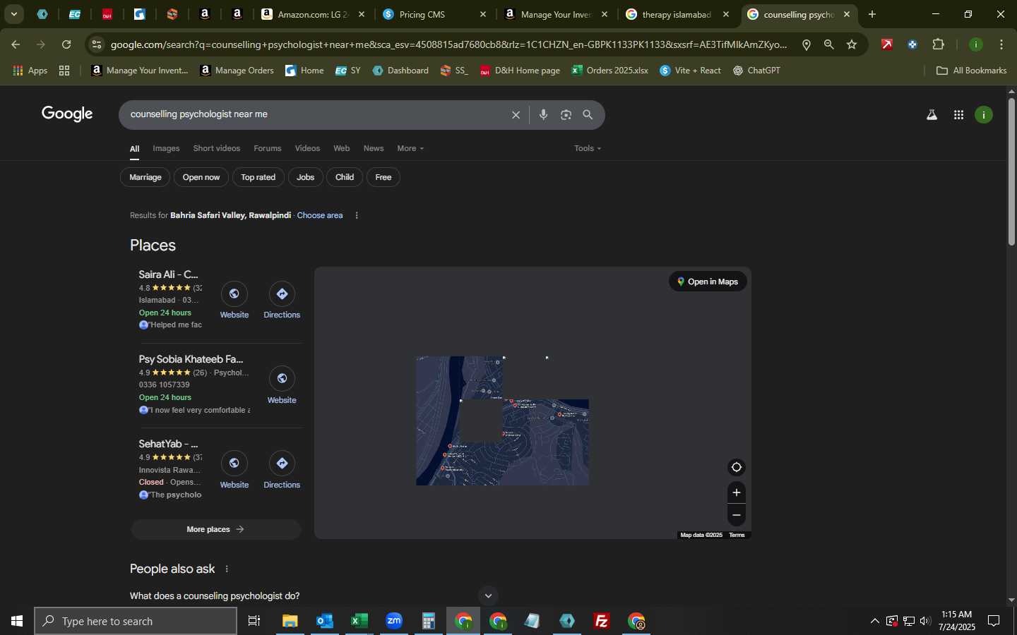Click location permission icon in address bar
This screenshot has height=635, width=1017.
tap(806, 44)
